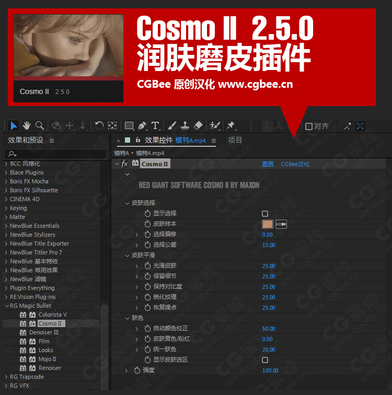Expand the NewBlue Titler Pro 7 folder
This screenshot has height=395, width=392.
[x=6, y=252]
